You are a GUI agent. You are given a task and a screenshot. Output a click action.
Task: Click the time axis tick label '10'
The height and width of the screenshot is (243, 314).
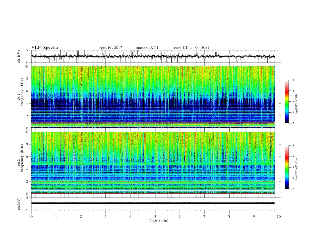(x=279, y=216)
